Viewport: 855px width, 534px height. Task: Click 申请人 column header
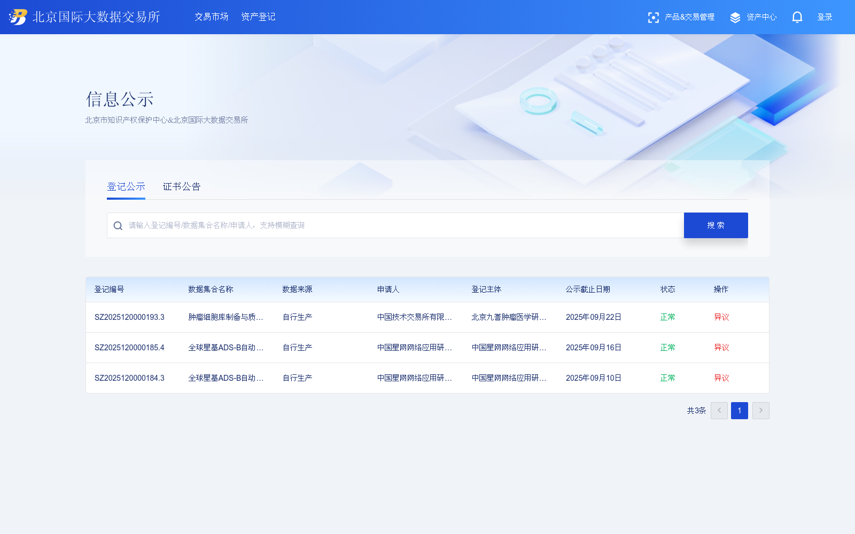point(388,289)
